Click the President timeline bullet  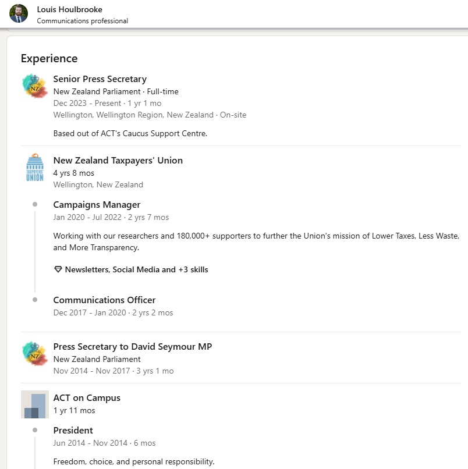pyautogui.click(x=35, y=431)
